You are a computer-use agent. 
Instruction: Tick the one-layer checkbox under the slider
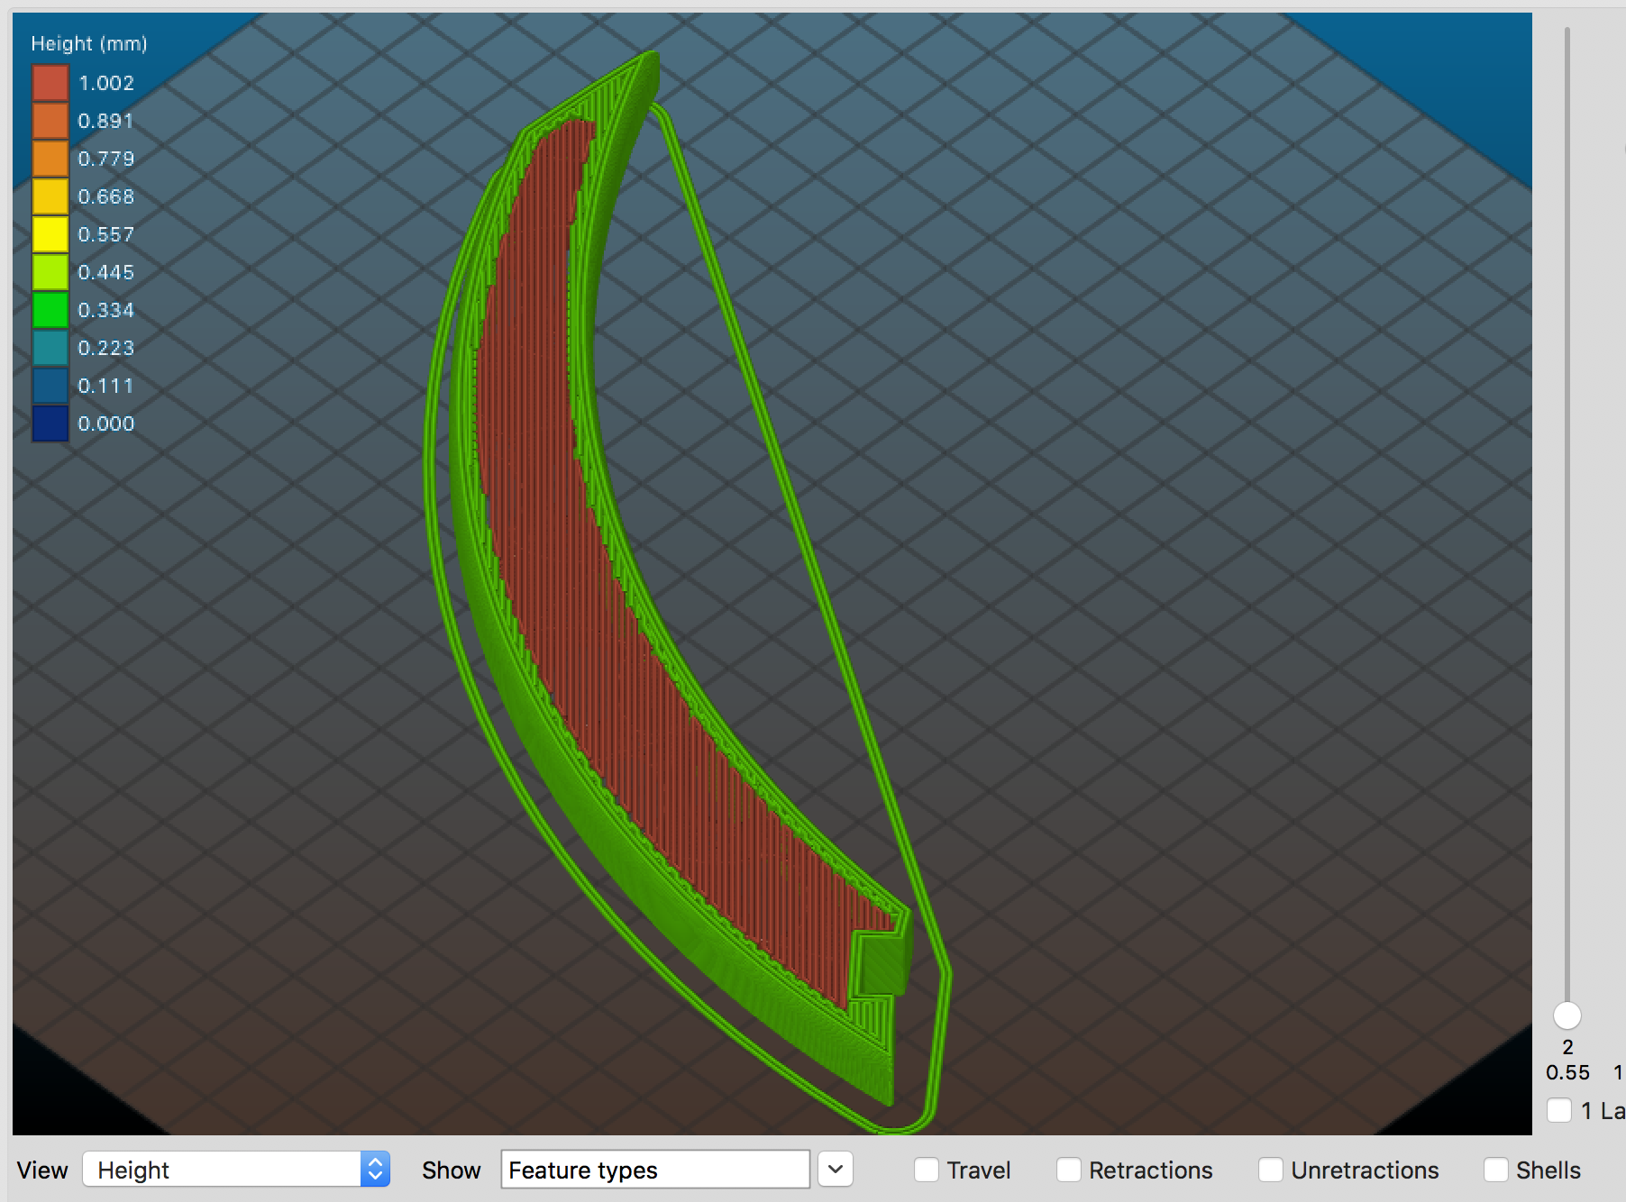click(1559, 1110)
